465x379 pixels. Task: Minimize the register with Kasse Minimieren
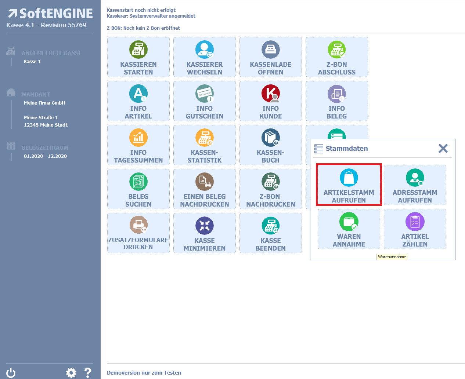tap(205, 233)
